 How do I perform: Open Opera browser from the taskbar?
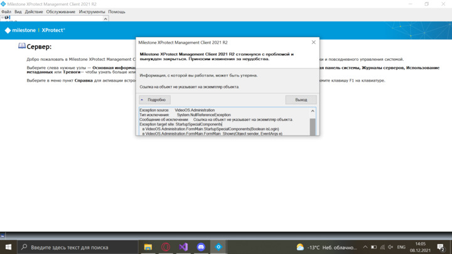166,247
